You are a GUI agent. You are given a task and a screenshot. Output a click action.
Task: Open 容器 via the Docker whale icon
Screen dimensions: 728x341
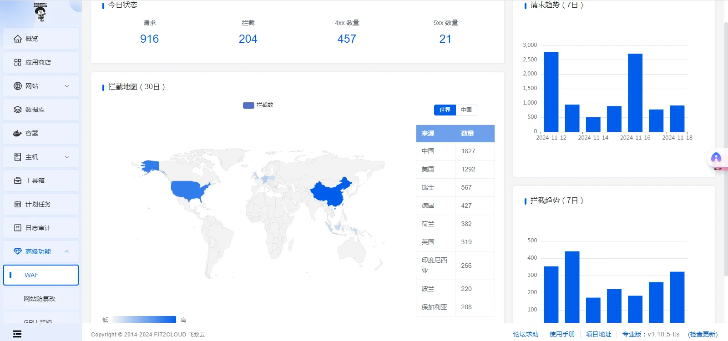pyautogui.click(x=18, y=133)
